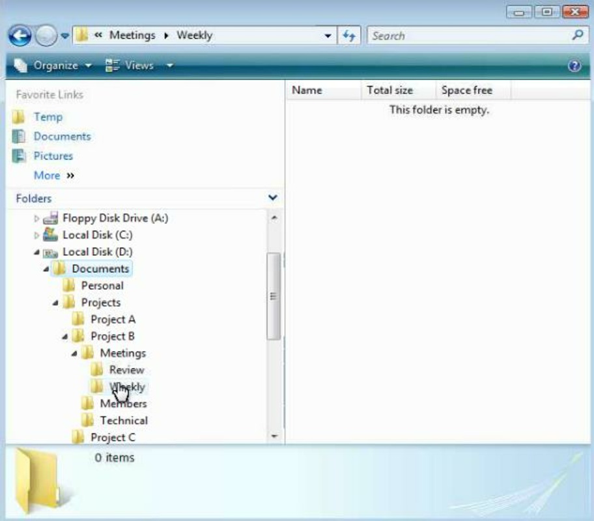Select the Personal folder in tree
The height and width of the screenshot is (521, 594).
click(x=102, y=286)
